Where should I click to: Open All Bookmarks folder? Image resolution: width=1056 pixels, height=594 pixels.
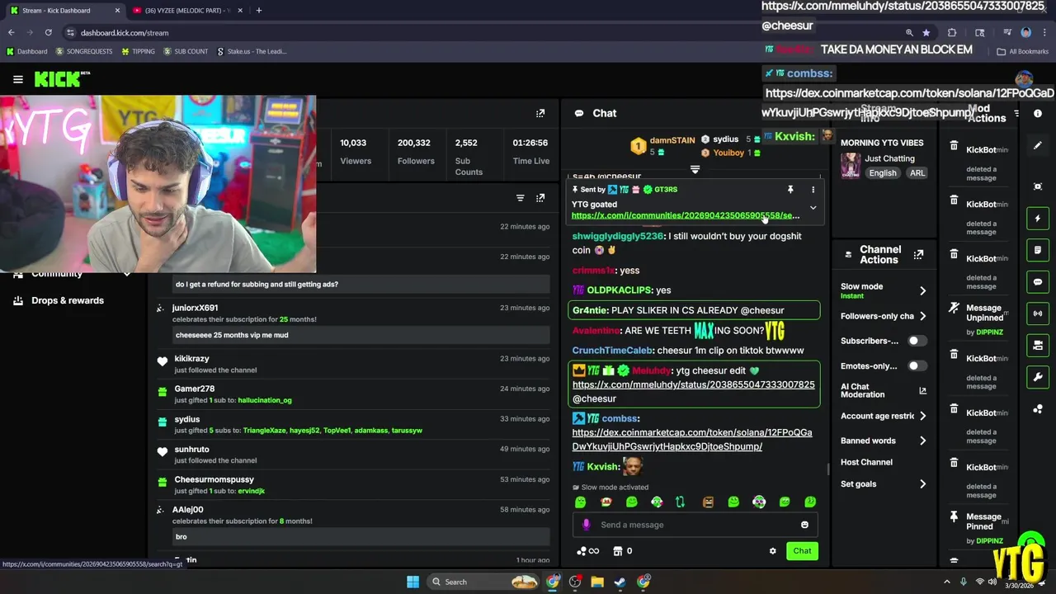coord(1023,51)
